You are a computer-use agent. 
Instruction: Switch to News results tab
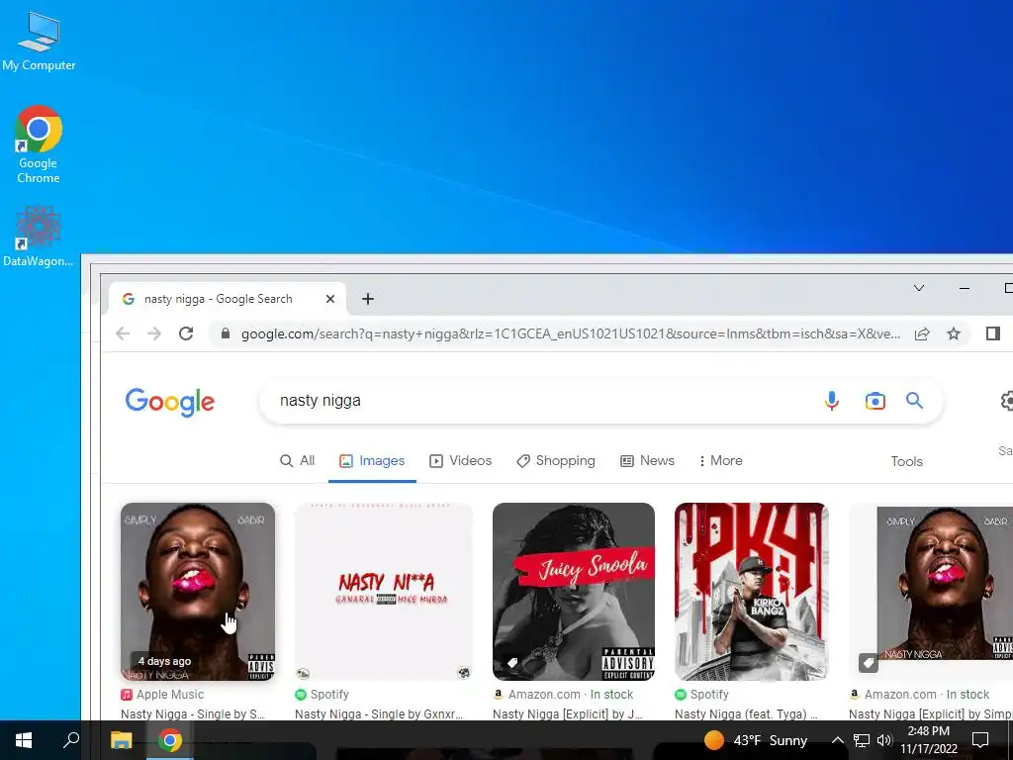(x=647, y=461)
